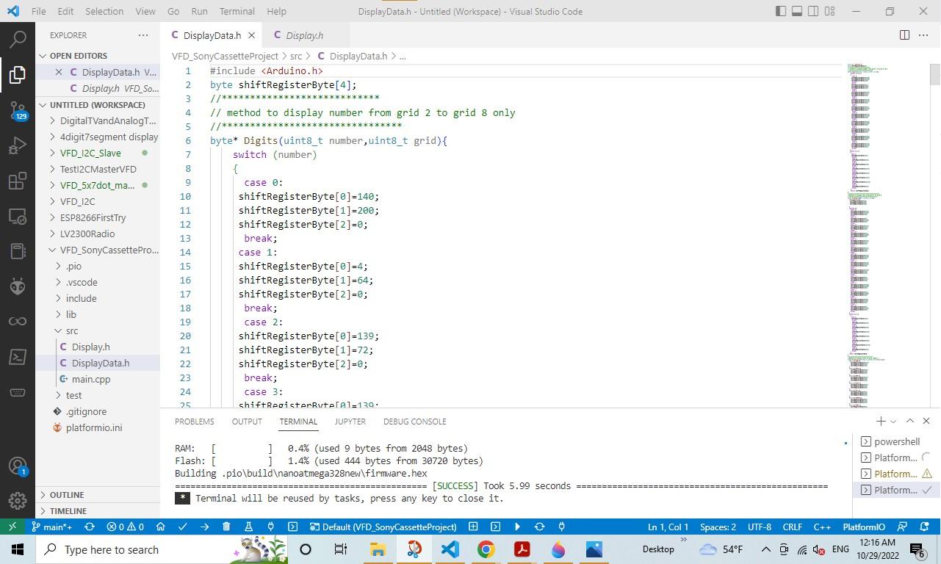The height and width of the screenshot is (564, 941).
Task: Click PlatformIO Clean trash icon in status bar
Action: [x=226, y=527]
